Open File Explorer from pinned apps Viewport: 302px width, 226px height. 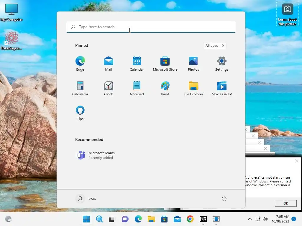(x=193, y=88)
